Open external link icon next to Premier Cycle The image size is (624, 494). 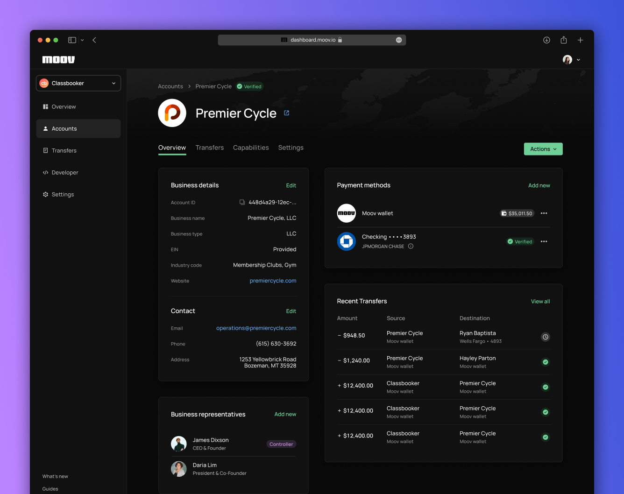(287, 113)
